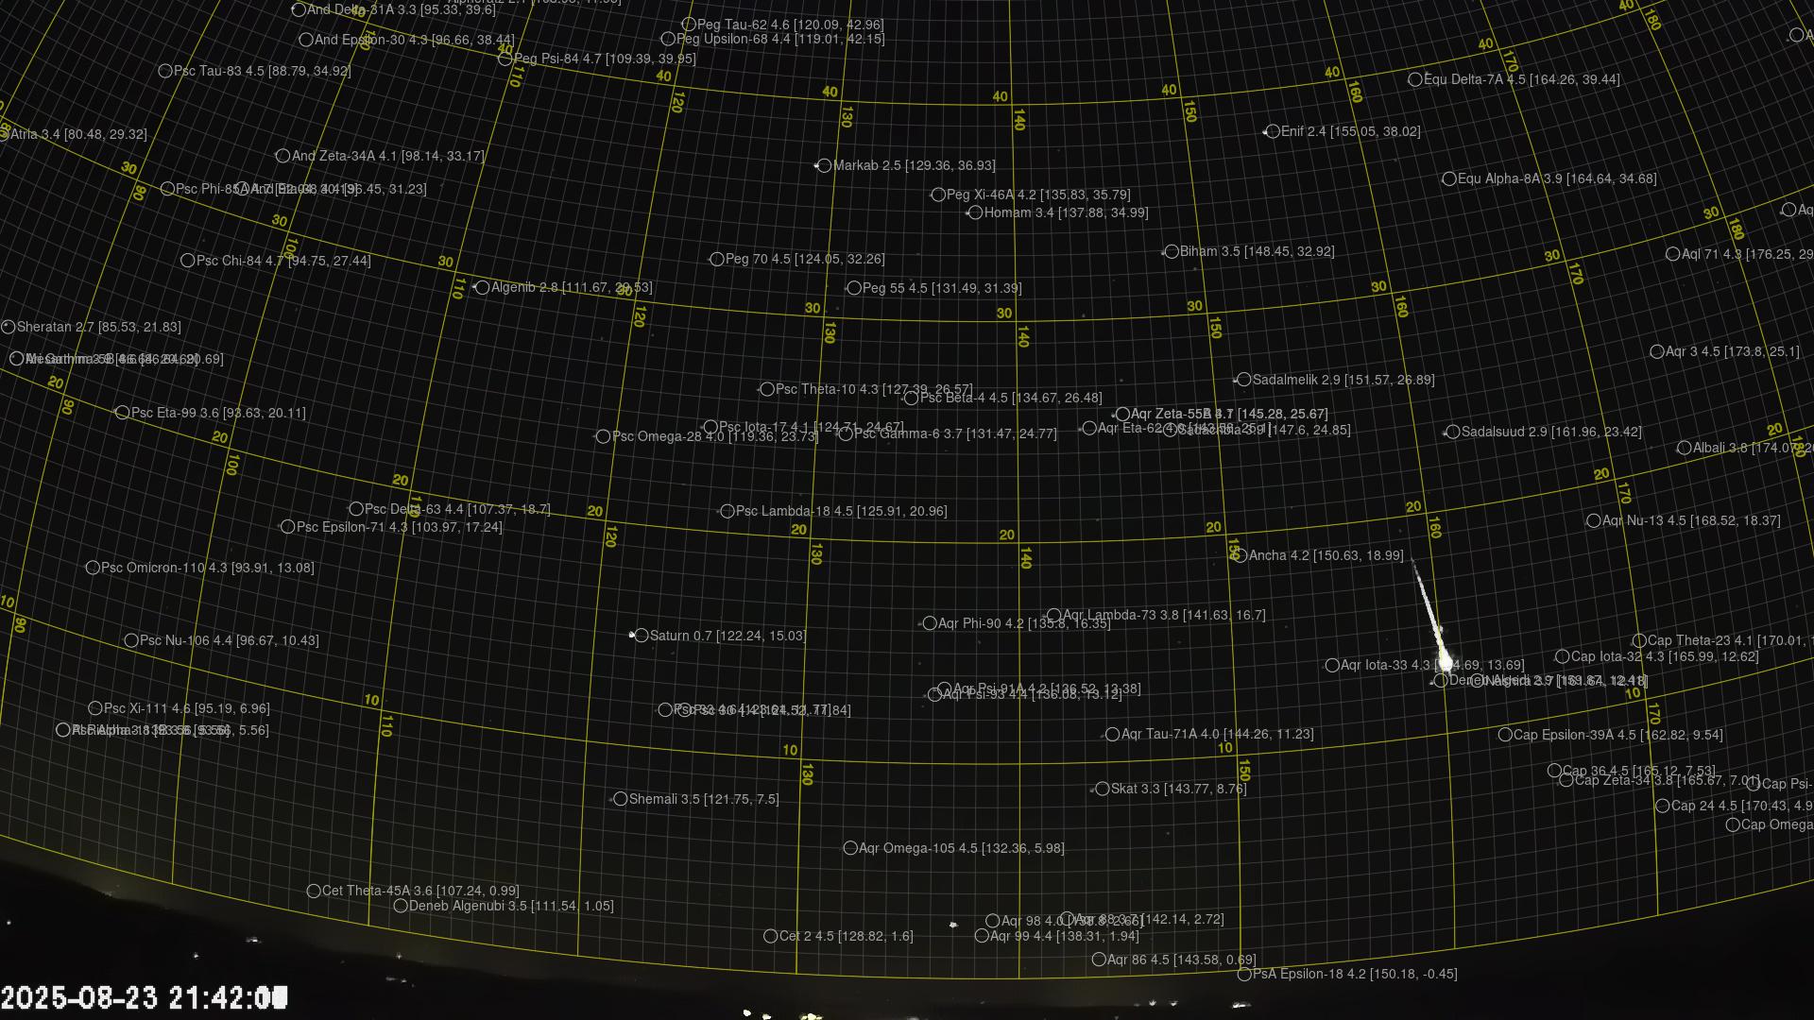Click the Saturn planet marker circle
This screenshot has height=1020, width=1814.
click(642, 636)
